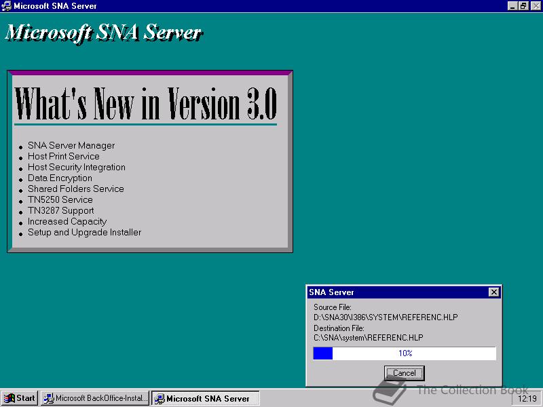Click the Host Print Service bullet item
The width and height of the screenshot is (543, 407).
tap(64, 156)
